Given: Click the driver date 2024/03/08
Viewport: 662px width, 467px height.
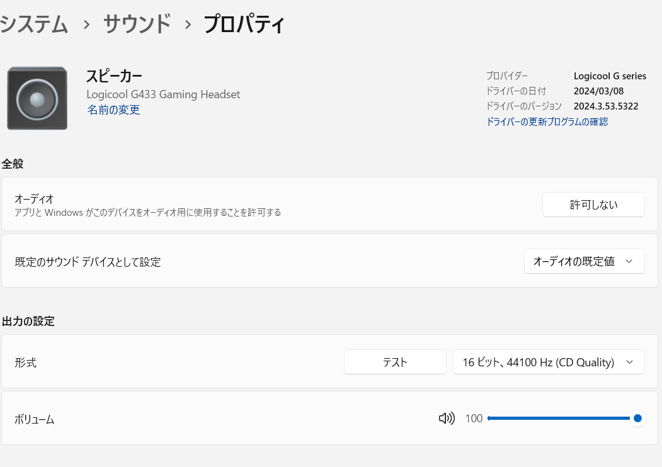Looking at the screenshot, I should pos(598,91).
